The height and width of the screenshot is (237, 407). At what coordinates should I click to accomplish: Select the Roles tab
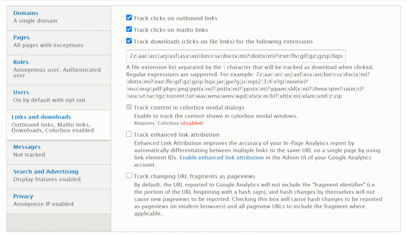(x=21, y=62)
